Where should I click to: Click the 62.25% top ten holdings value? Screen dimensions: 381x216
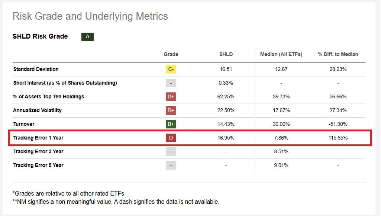point(226,96)
